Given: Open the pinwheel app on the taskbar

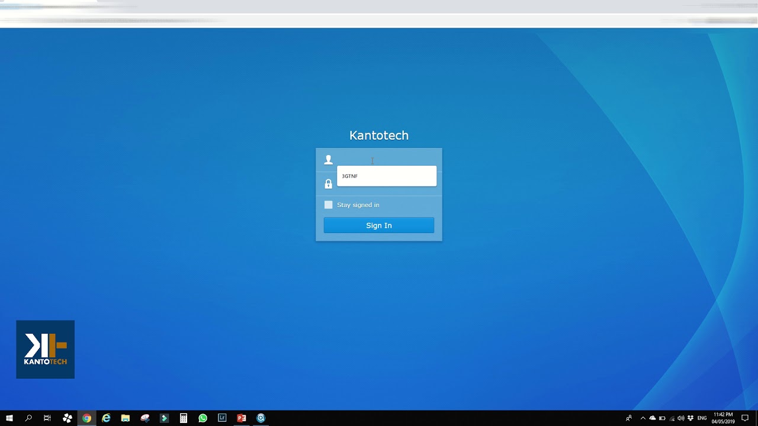Looking at the screenshot, I should pos(68,418).
